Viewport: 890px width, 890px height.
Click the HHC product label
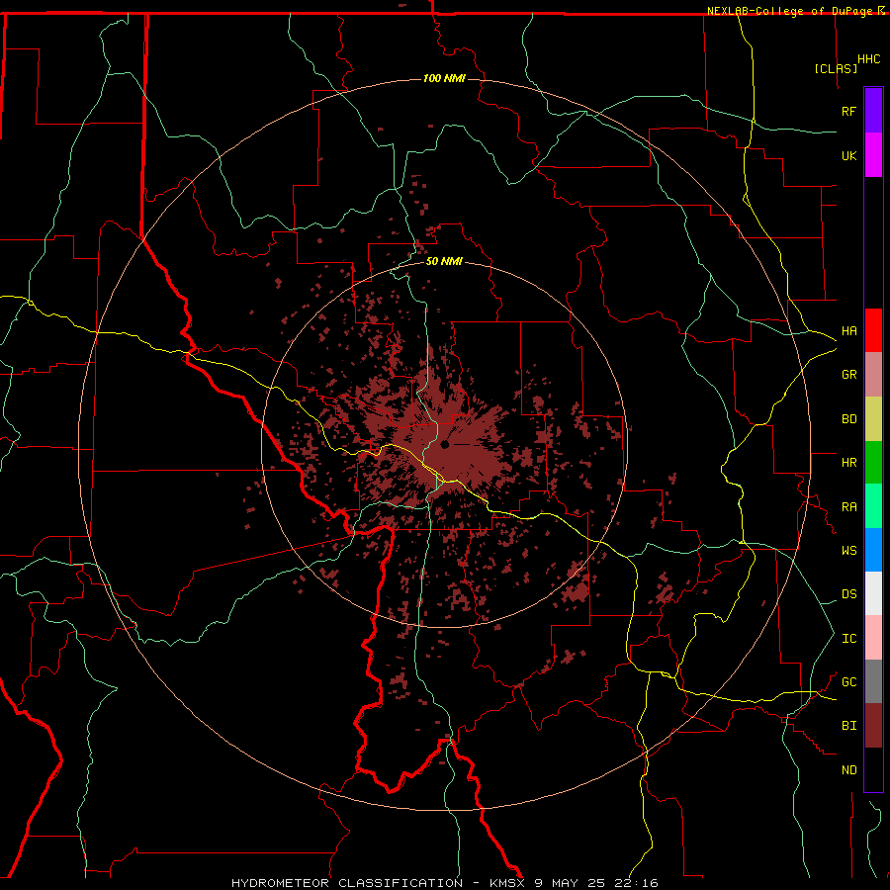tap(869, 59)
